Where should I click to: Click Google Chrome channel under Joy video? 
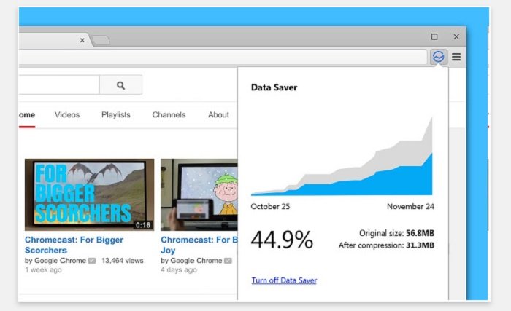[x=196, y=261]
